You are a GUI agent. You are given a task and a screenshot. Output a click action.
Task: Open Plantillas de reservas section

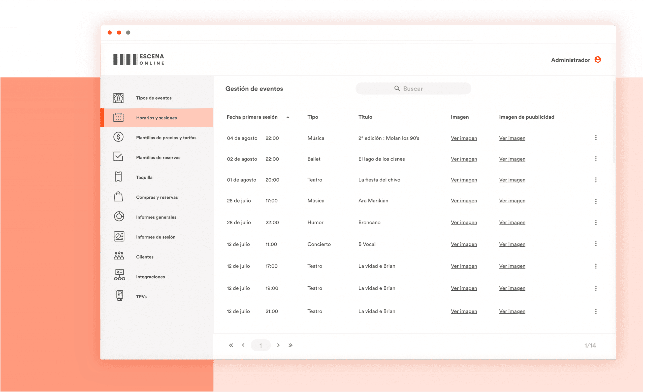[158, 157]
